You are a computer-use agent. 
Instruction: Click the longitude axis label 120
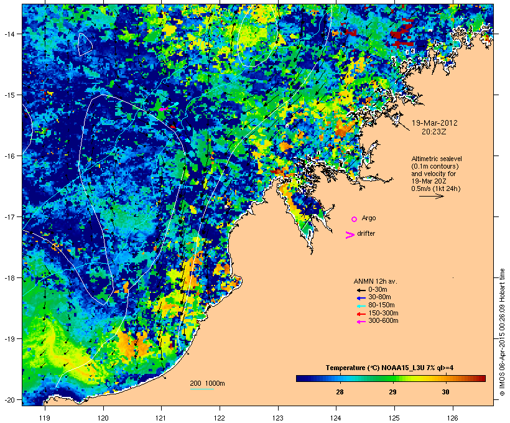(x=103, y=418)
